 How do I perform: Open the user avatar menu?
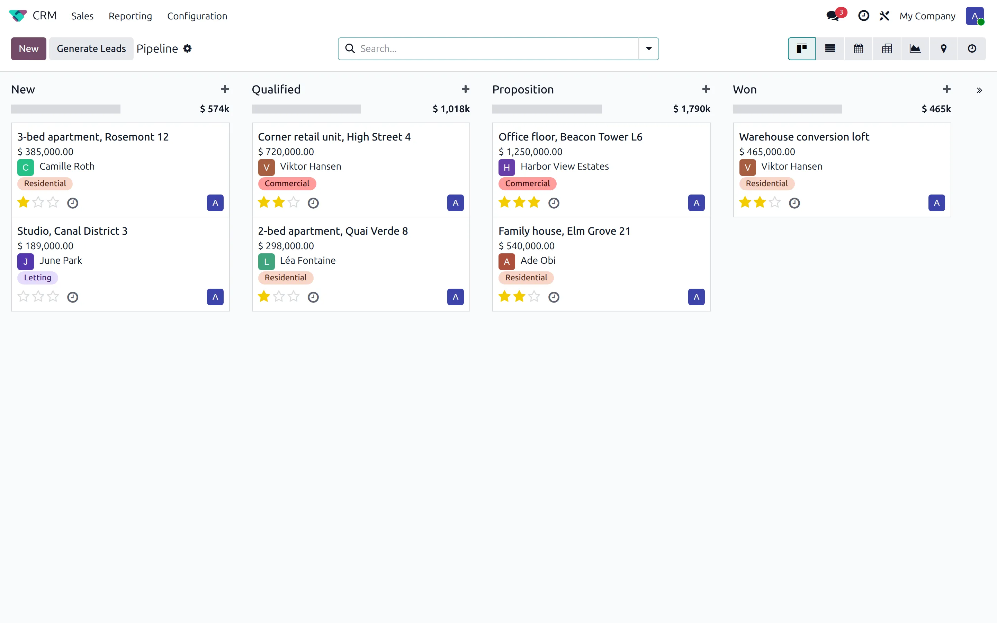[974, 16]
